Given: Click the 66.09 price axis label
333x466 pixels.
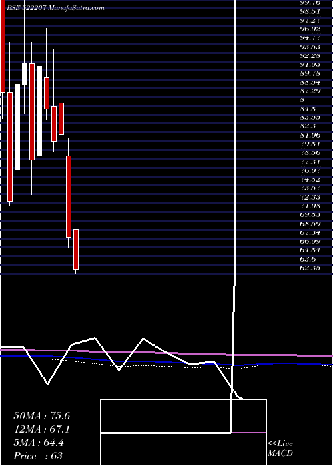Looking at the screenshot, I should (310, 241).
